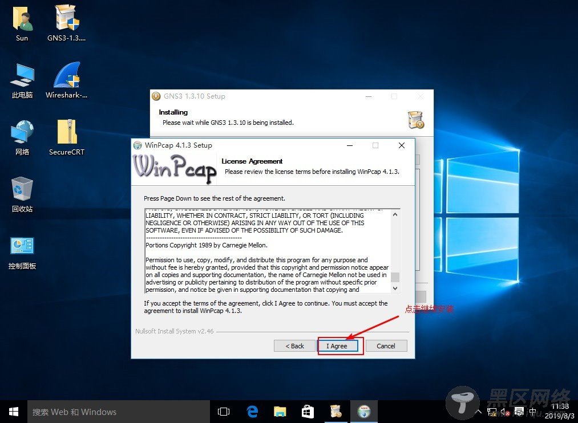The image size is (578, 423).
Task: Click the 搜索 Web 和 Windows search box
Action: (119, 412)
